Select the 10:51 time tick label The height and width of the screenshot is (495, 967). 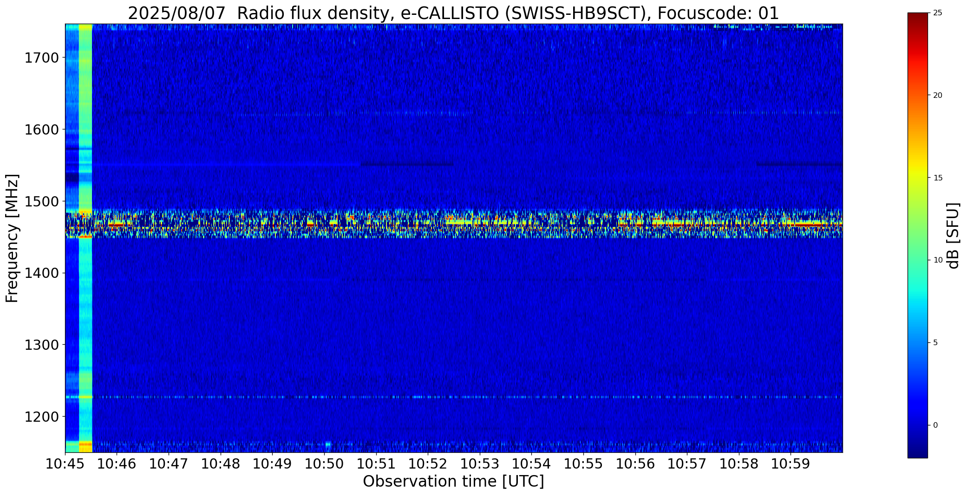(x=376, y=463)
